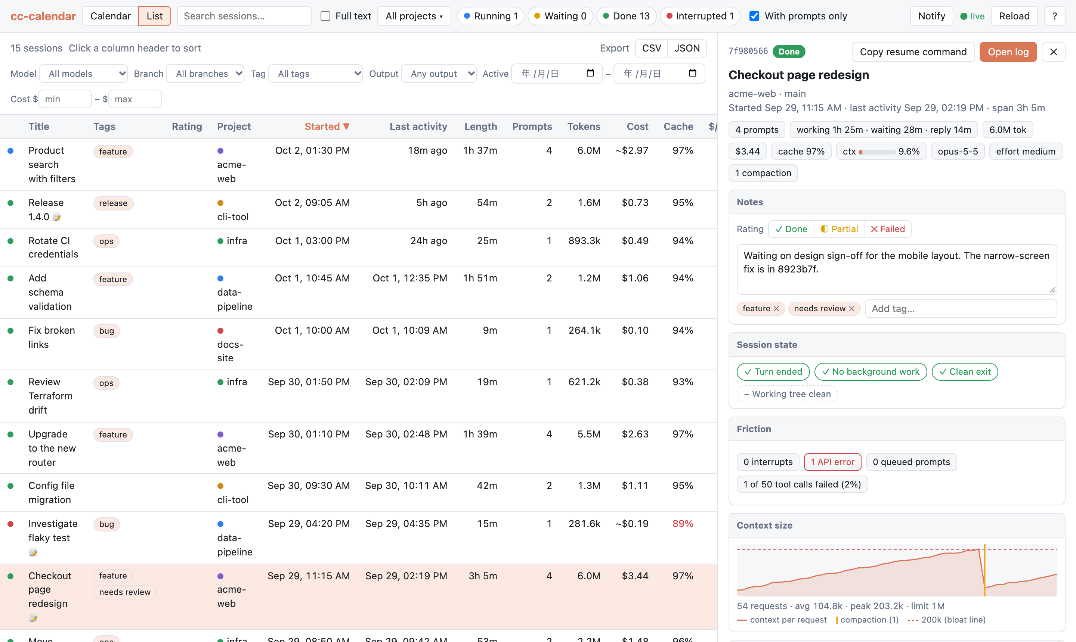Toggle the Done 13 status filter
Image resolution: width=1076 pixels, height=642 pixels.
point(626,16)
